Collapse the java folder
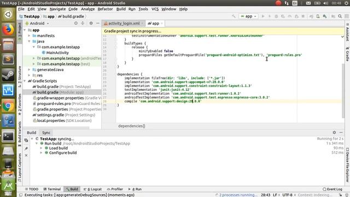 point(29,42)
